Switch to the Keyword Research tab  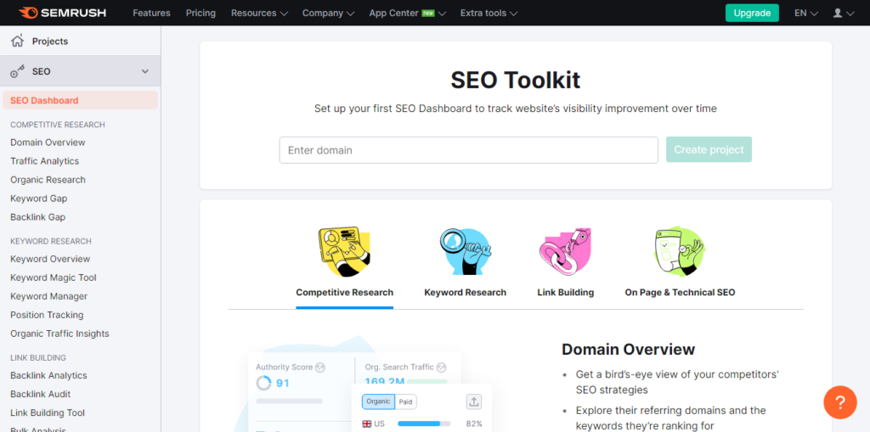point(465,292)
